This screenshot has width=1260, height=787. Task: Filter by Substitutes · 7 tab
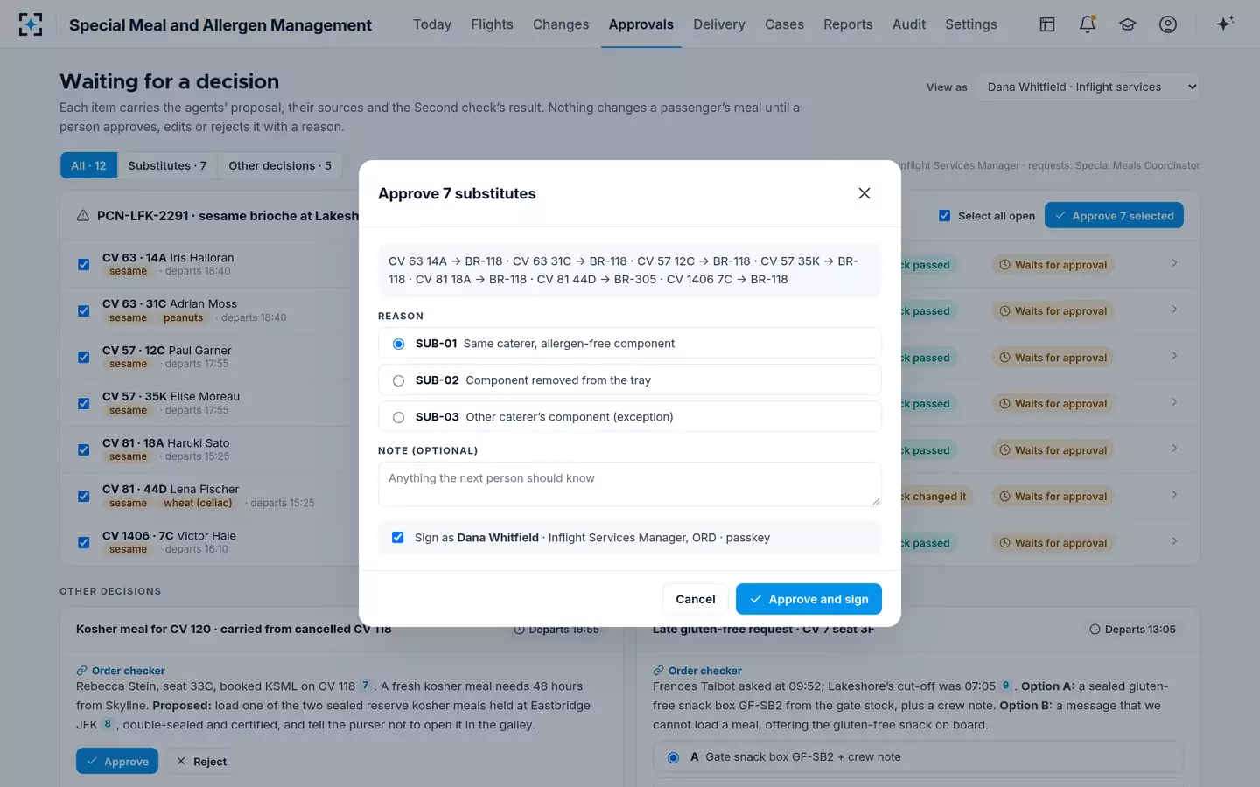167,165
